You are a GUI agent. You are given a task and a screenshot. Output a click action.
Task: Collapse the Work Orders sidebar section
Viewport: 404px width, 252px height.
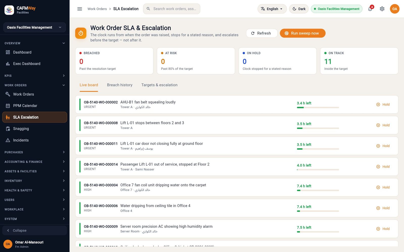tap(35, 85)
